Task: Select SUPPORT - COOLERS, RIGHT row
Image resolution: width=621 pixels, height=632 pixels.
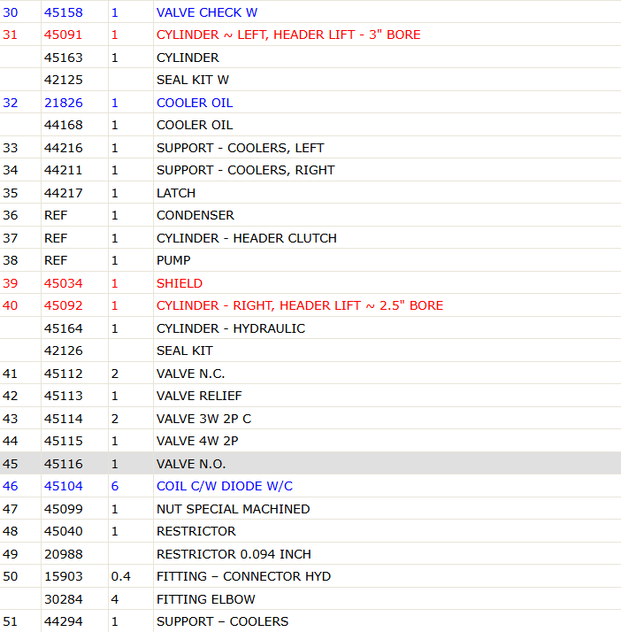Action: pyautogui.click(x=310, y=170)
